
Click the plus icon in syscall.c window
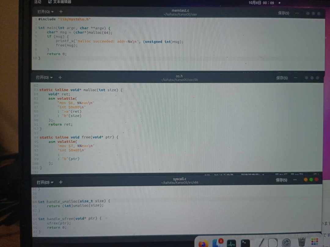point(61,182)
